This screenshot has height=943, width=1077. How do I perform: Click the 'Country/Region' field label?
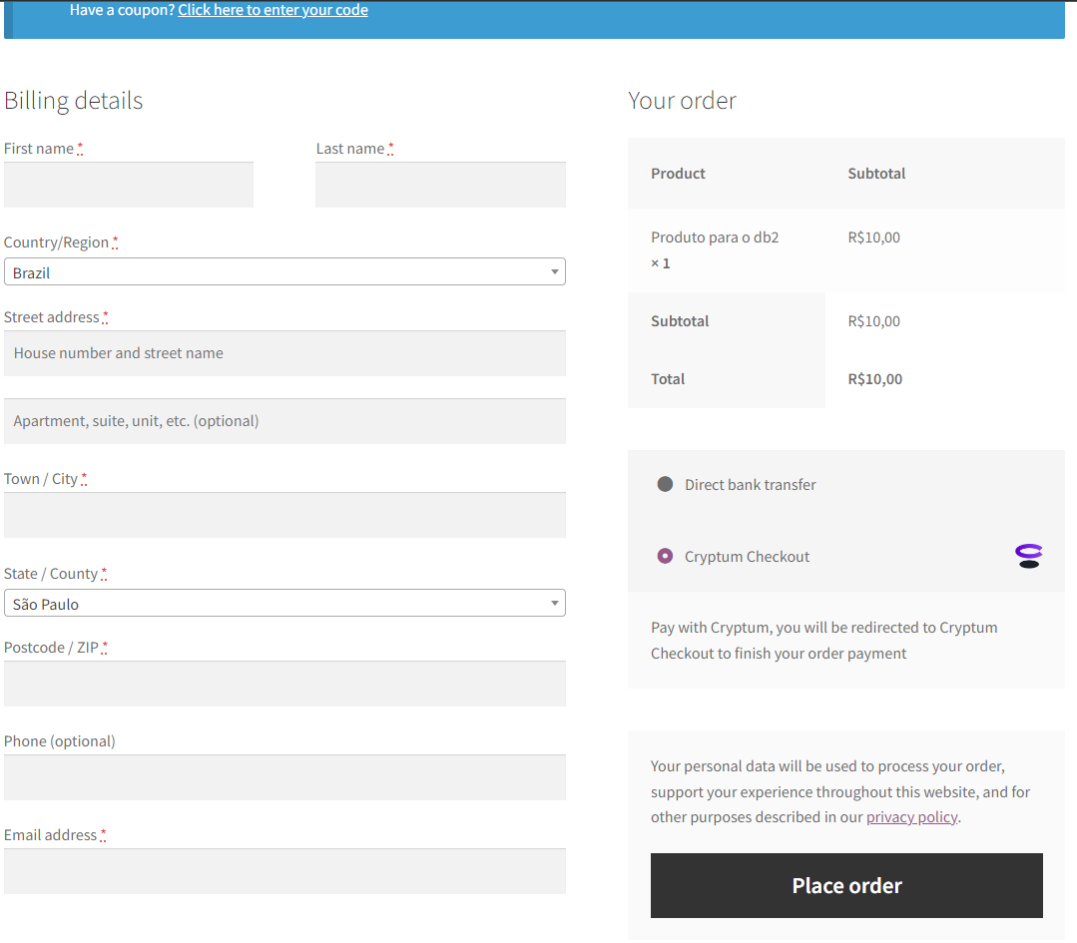click(x=56, y=242)
